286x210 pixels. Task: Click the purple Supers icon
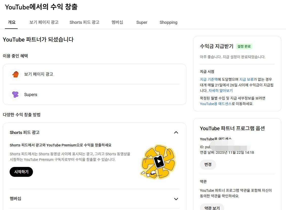pos(15,94)
